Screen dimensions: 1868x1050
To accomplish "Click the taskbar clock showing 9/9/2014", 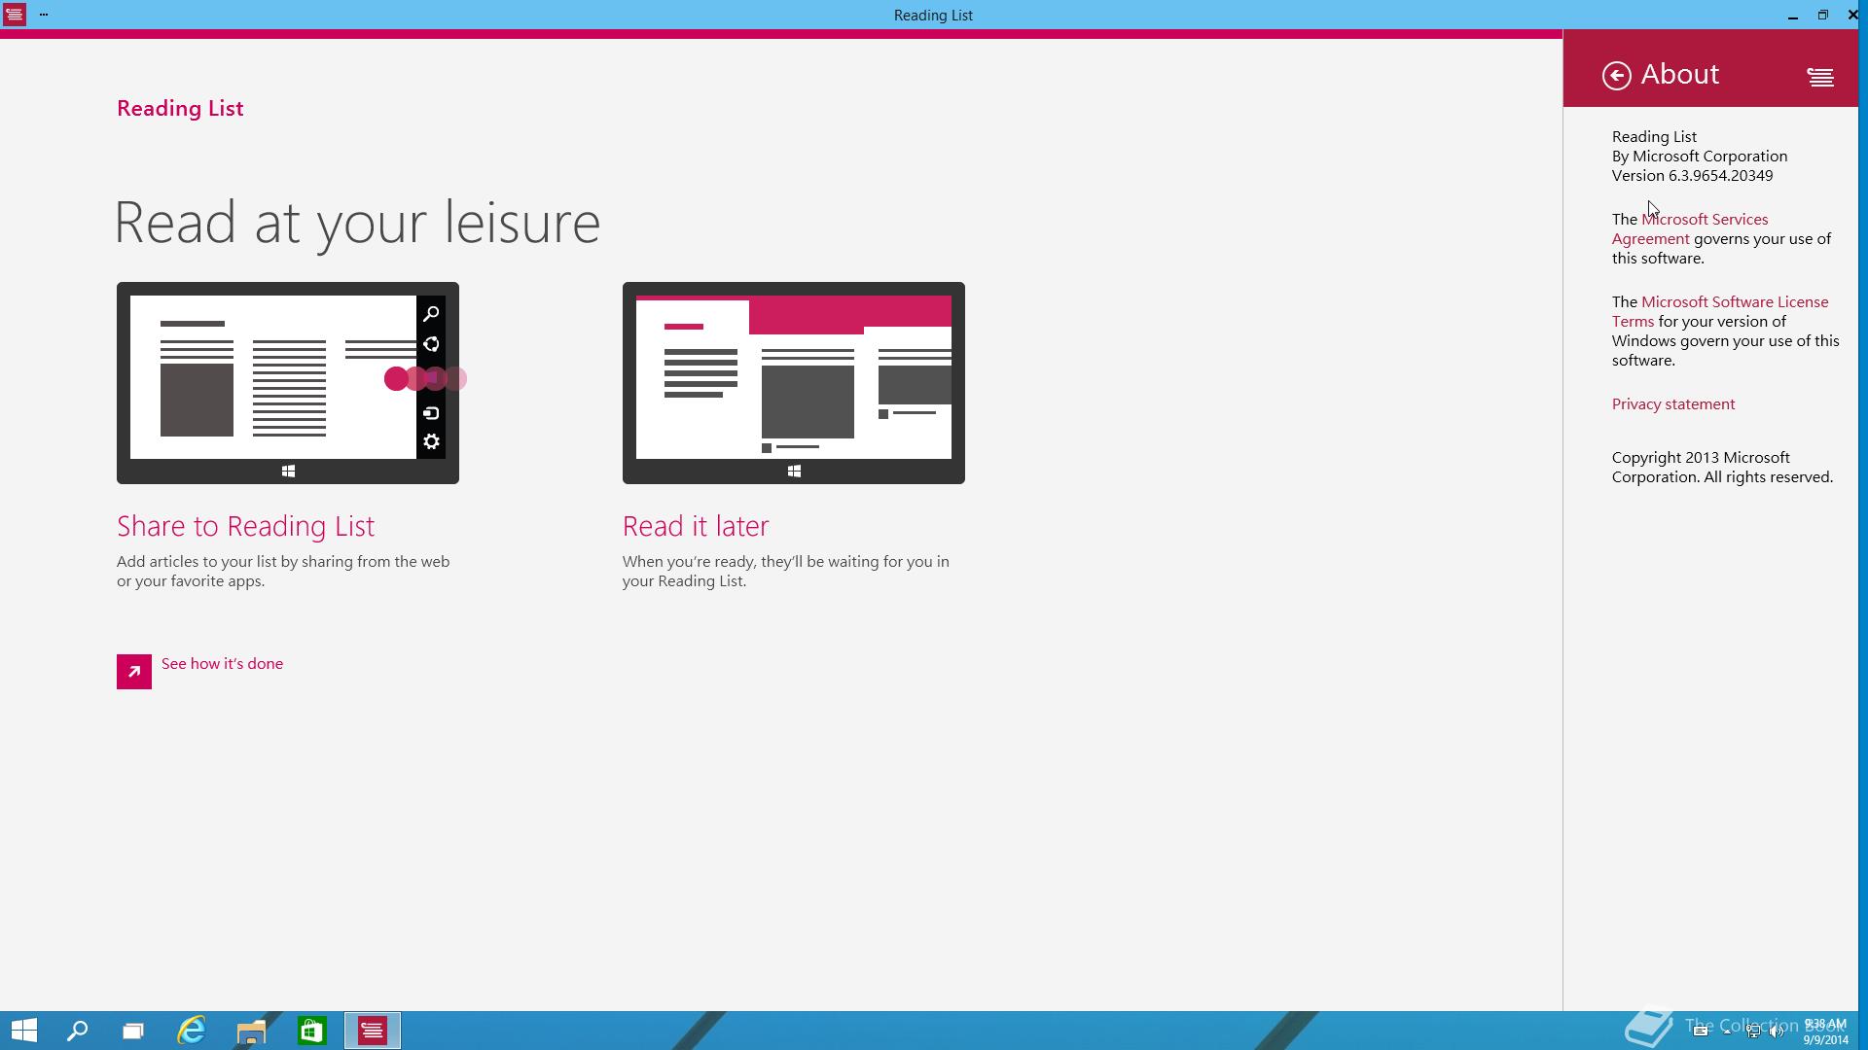I will coord(1825,1032).
